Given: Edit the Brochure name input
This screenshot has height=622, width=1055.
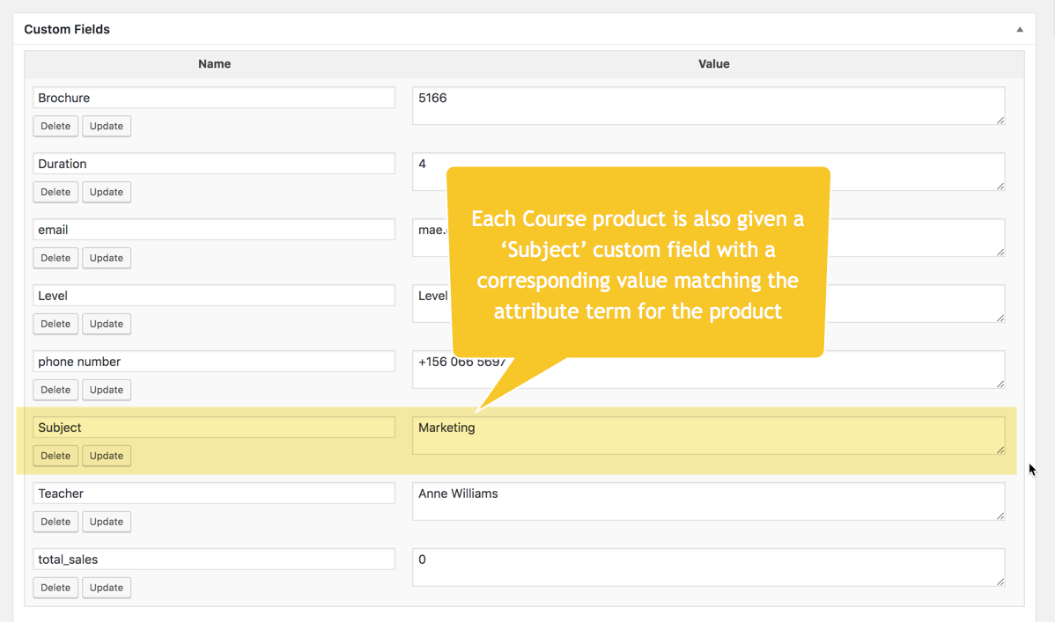Looking at the screenshot, I should click(x=214, y=98).
